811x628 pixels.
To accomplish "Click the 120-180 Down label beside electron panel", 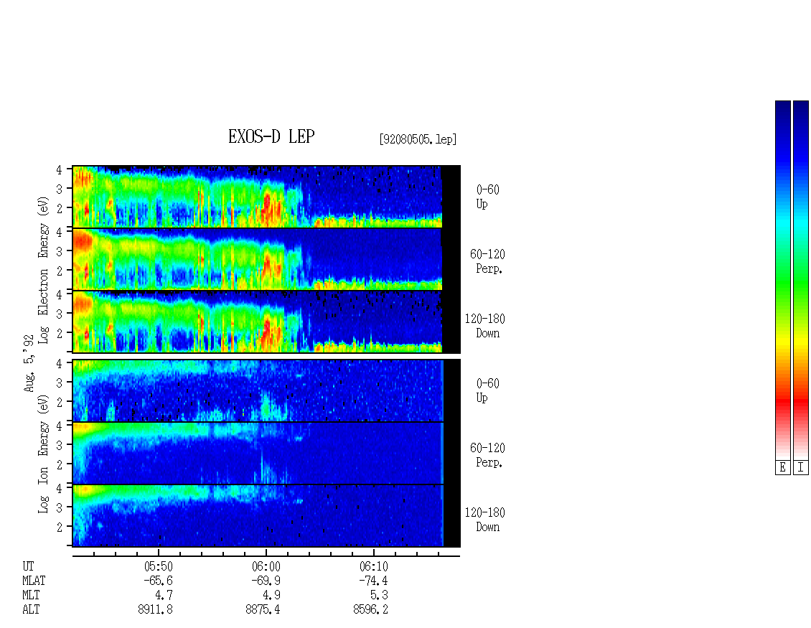I will [485, 326].
